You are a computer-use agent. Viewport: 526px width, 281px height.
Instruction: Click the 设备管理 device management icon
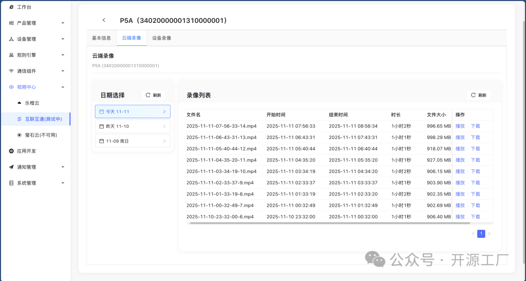[x=11, y=38]
